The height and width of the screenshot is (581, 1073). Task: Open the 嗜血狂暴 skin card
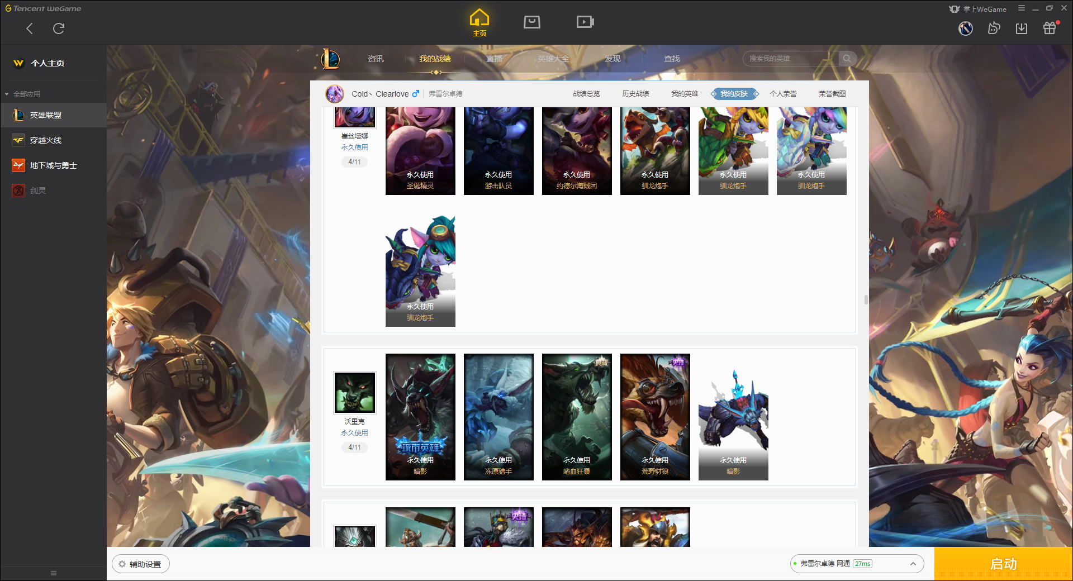(x=577, y=417)
